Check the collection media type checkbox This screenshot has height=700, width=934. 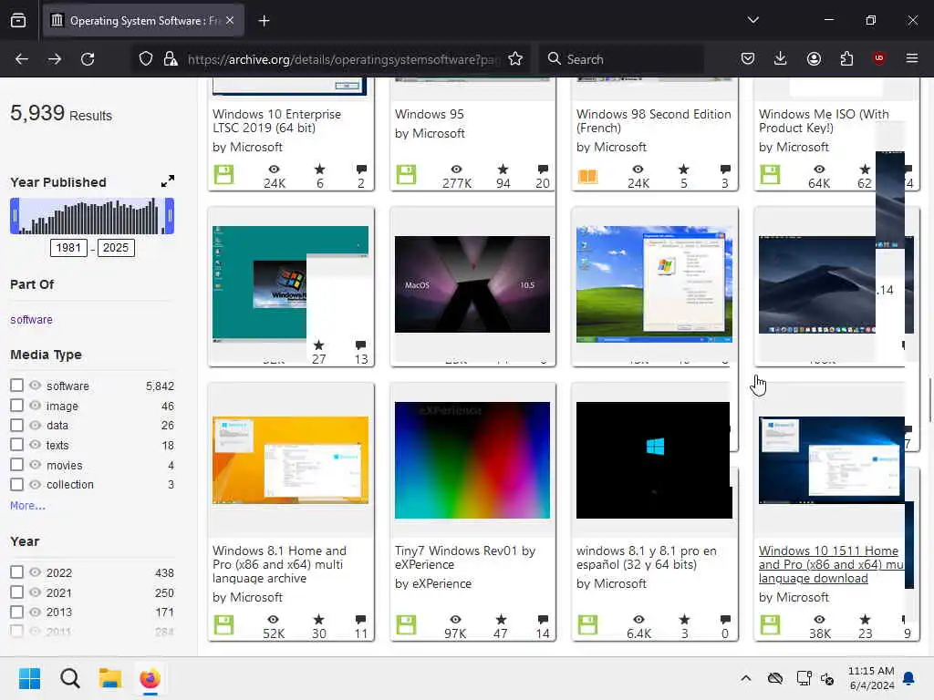(16, 484)
